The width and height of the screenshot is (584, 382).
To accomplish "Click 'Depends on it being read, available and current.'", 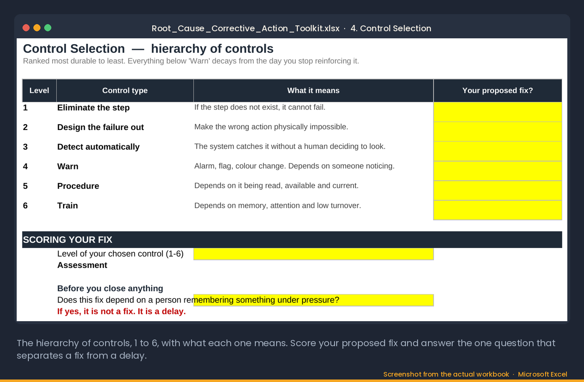I will point(277,185).
